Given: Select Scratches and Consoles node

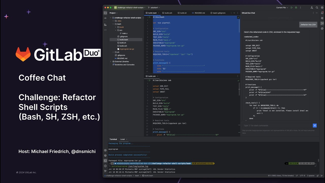Looking at the screenshot, I should pyautogui.click(x=123, y=65).
